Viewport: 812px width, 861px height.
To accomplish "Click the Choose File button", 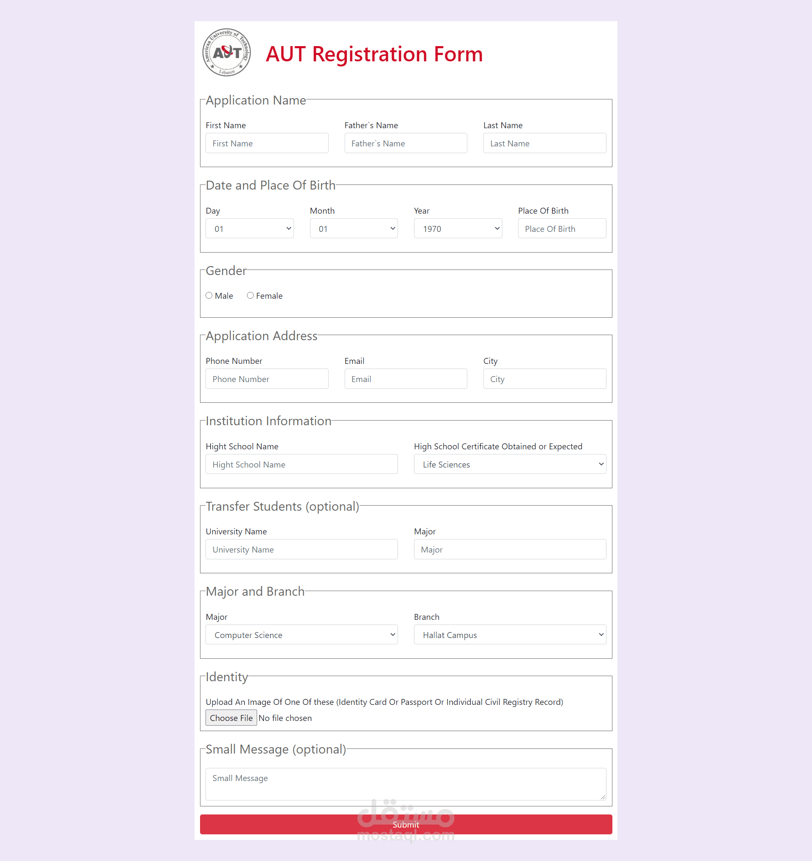I will click(x=231, y=718).
